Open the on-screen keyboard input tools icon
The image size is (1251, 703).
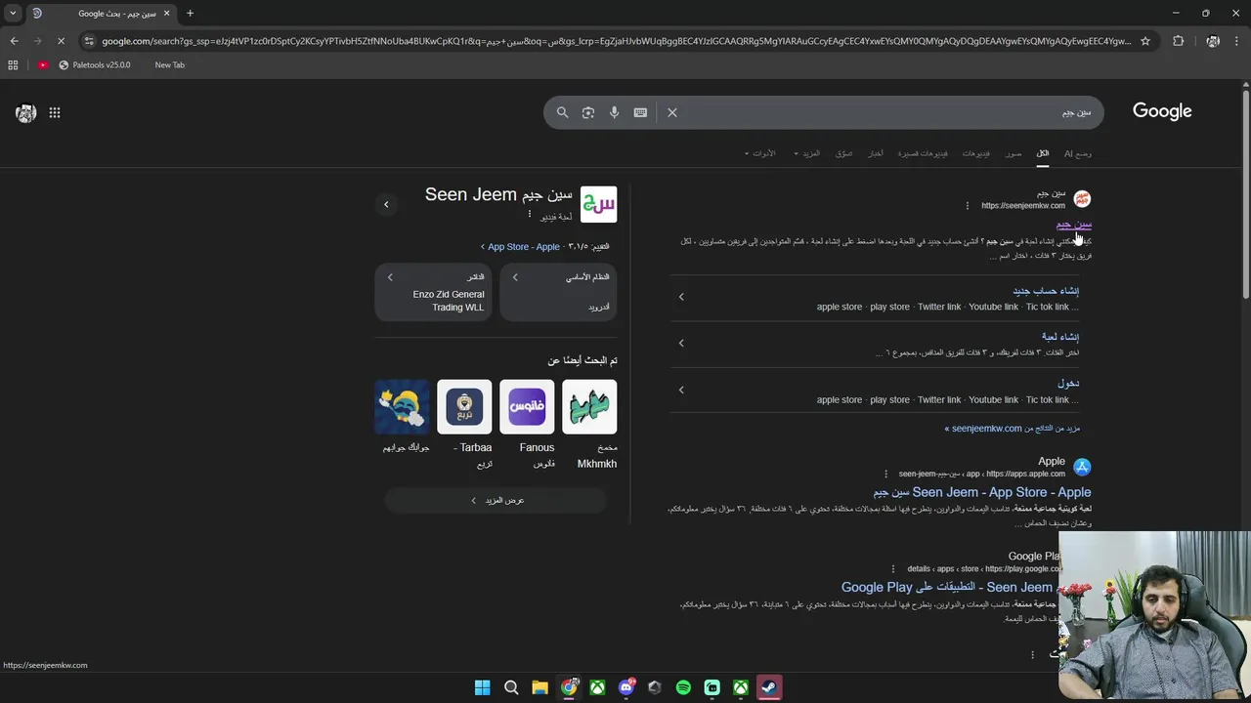point(640,112)
